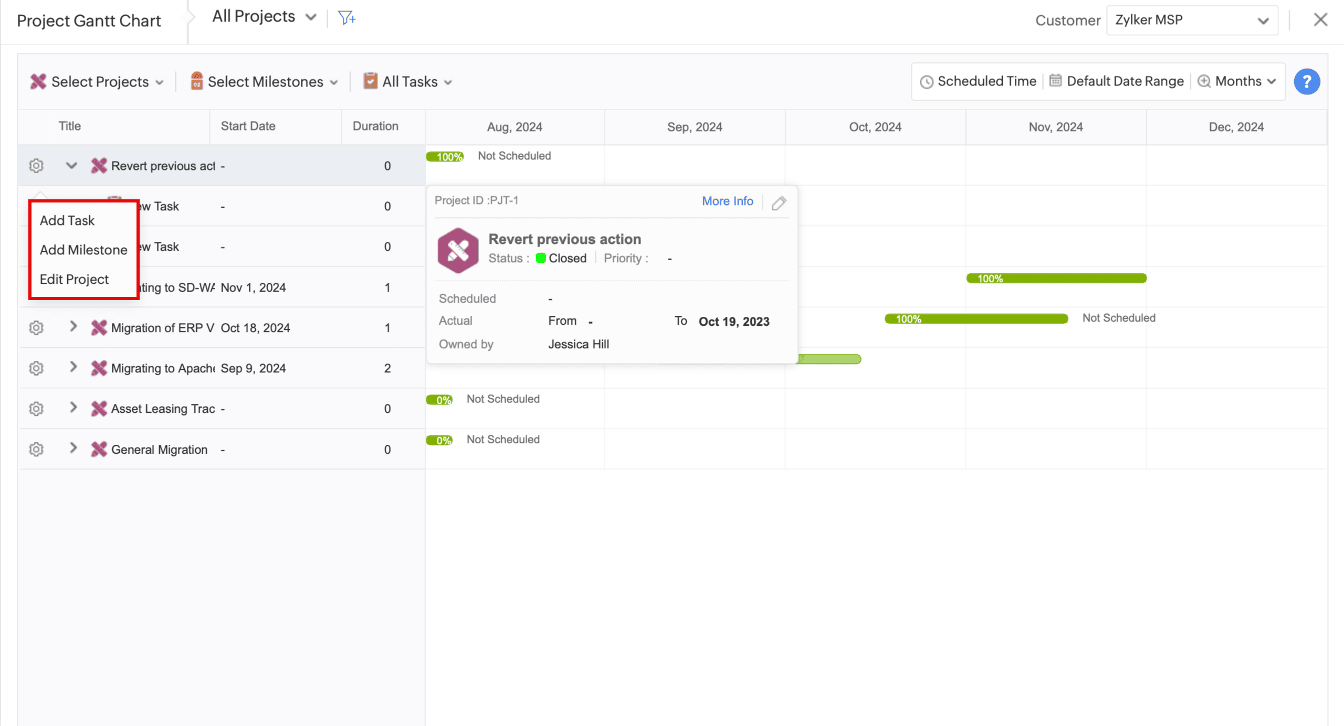Click gear icon for Migrating to Apache row
This screenshot has height=726, width=1344.
36,368
